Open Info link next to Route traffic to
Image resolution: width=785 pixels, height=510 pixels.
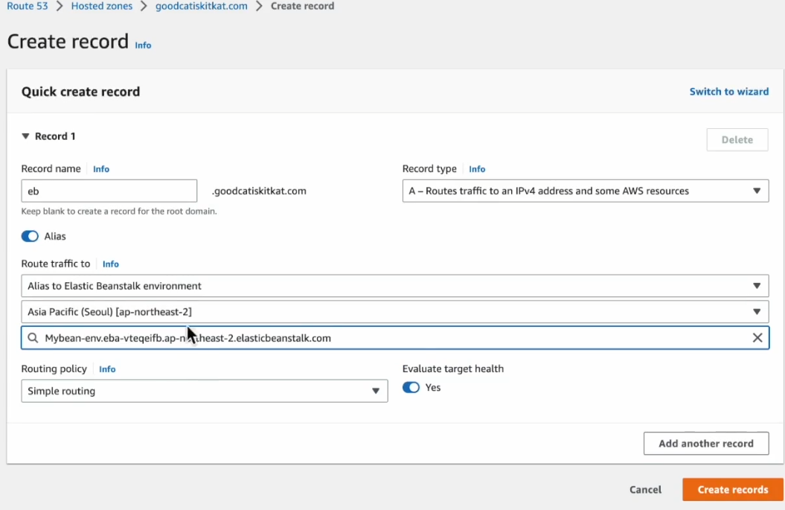111,264
